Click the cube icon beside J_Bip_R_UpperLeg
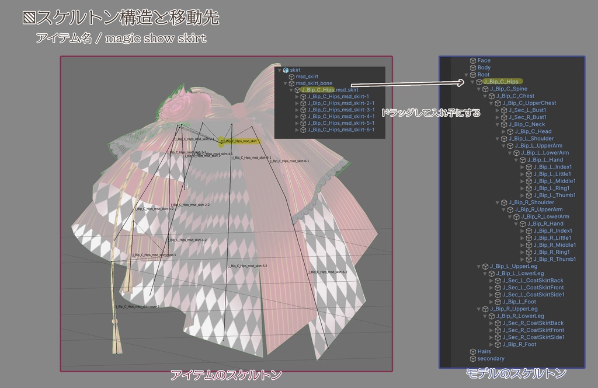 point(485,309)
